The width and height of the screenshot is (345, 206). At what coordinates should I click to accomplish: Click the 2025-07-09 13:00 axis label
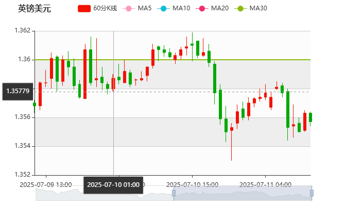(46, 185)
